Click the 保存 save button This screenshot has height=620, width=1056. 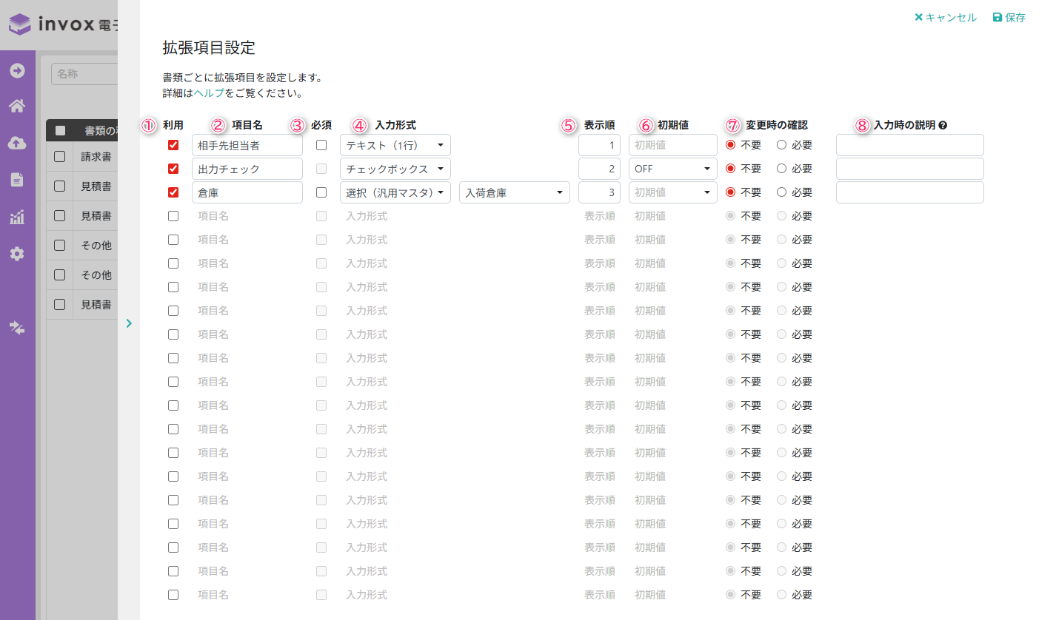[1009, 18]
